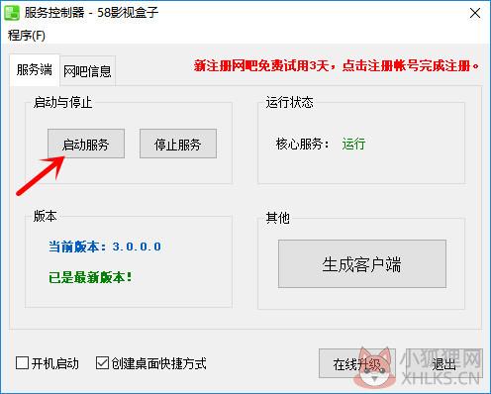Click the 核心服务: label
The width and height of the screenshot is (491, 394).
click(302, 144)
